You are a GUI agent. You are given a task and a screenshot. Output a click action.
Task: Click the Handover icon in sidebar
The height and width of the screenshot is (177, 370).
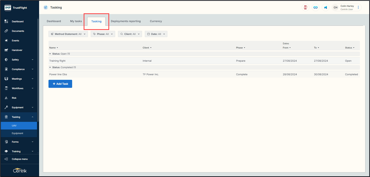coord(6,50)
